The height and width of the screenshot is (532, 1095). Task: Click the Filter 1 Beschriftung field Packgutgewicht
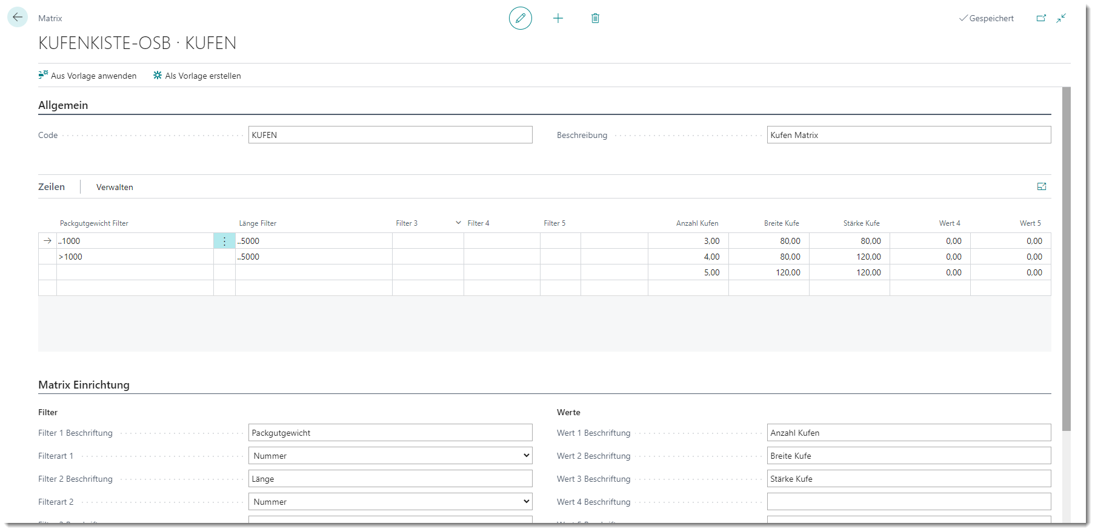390,432
